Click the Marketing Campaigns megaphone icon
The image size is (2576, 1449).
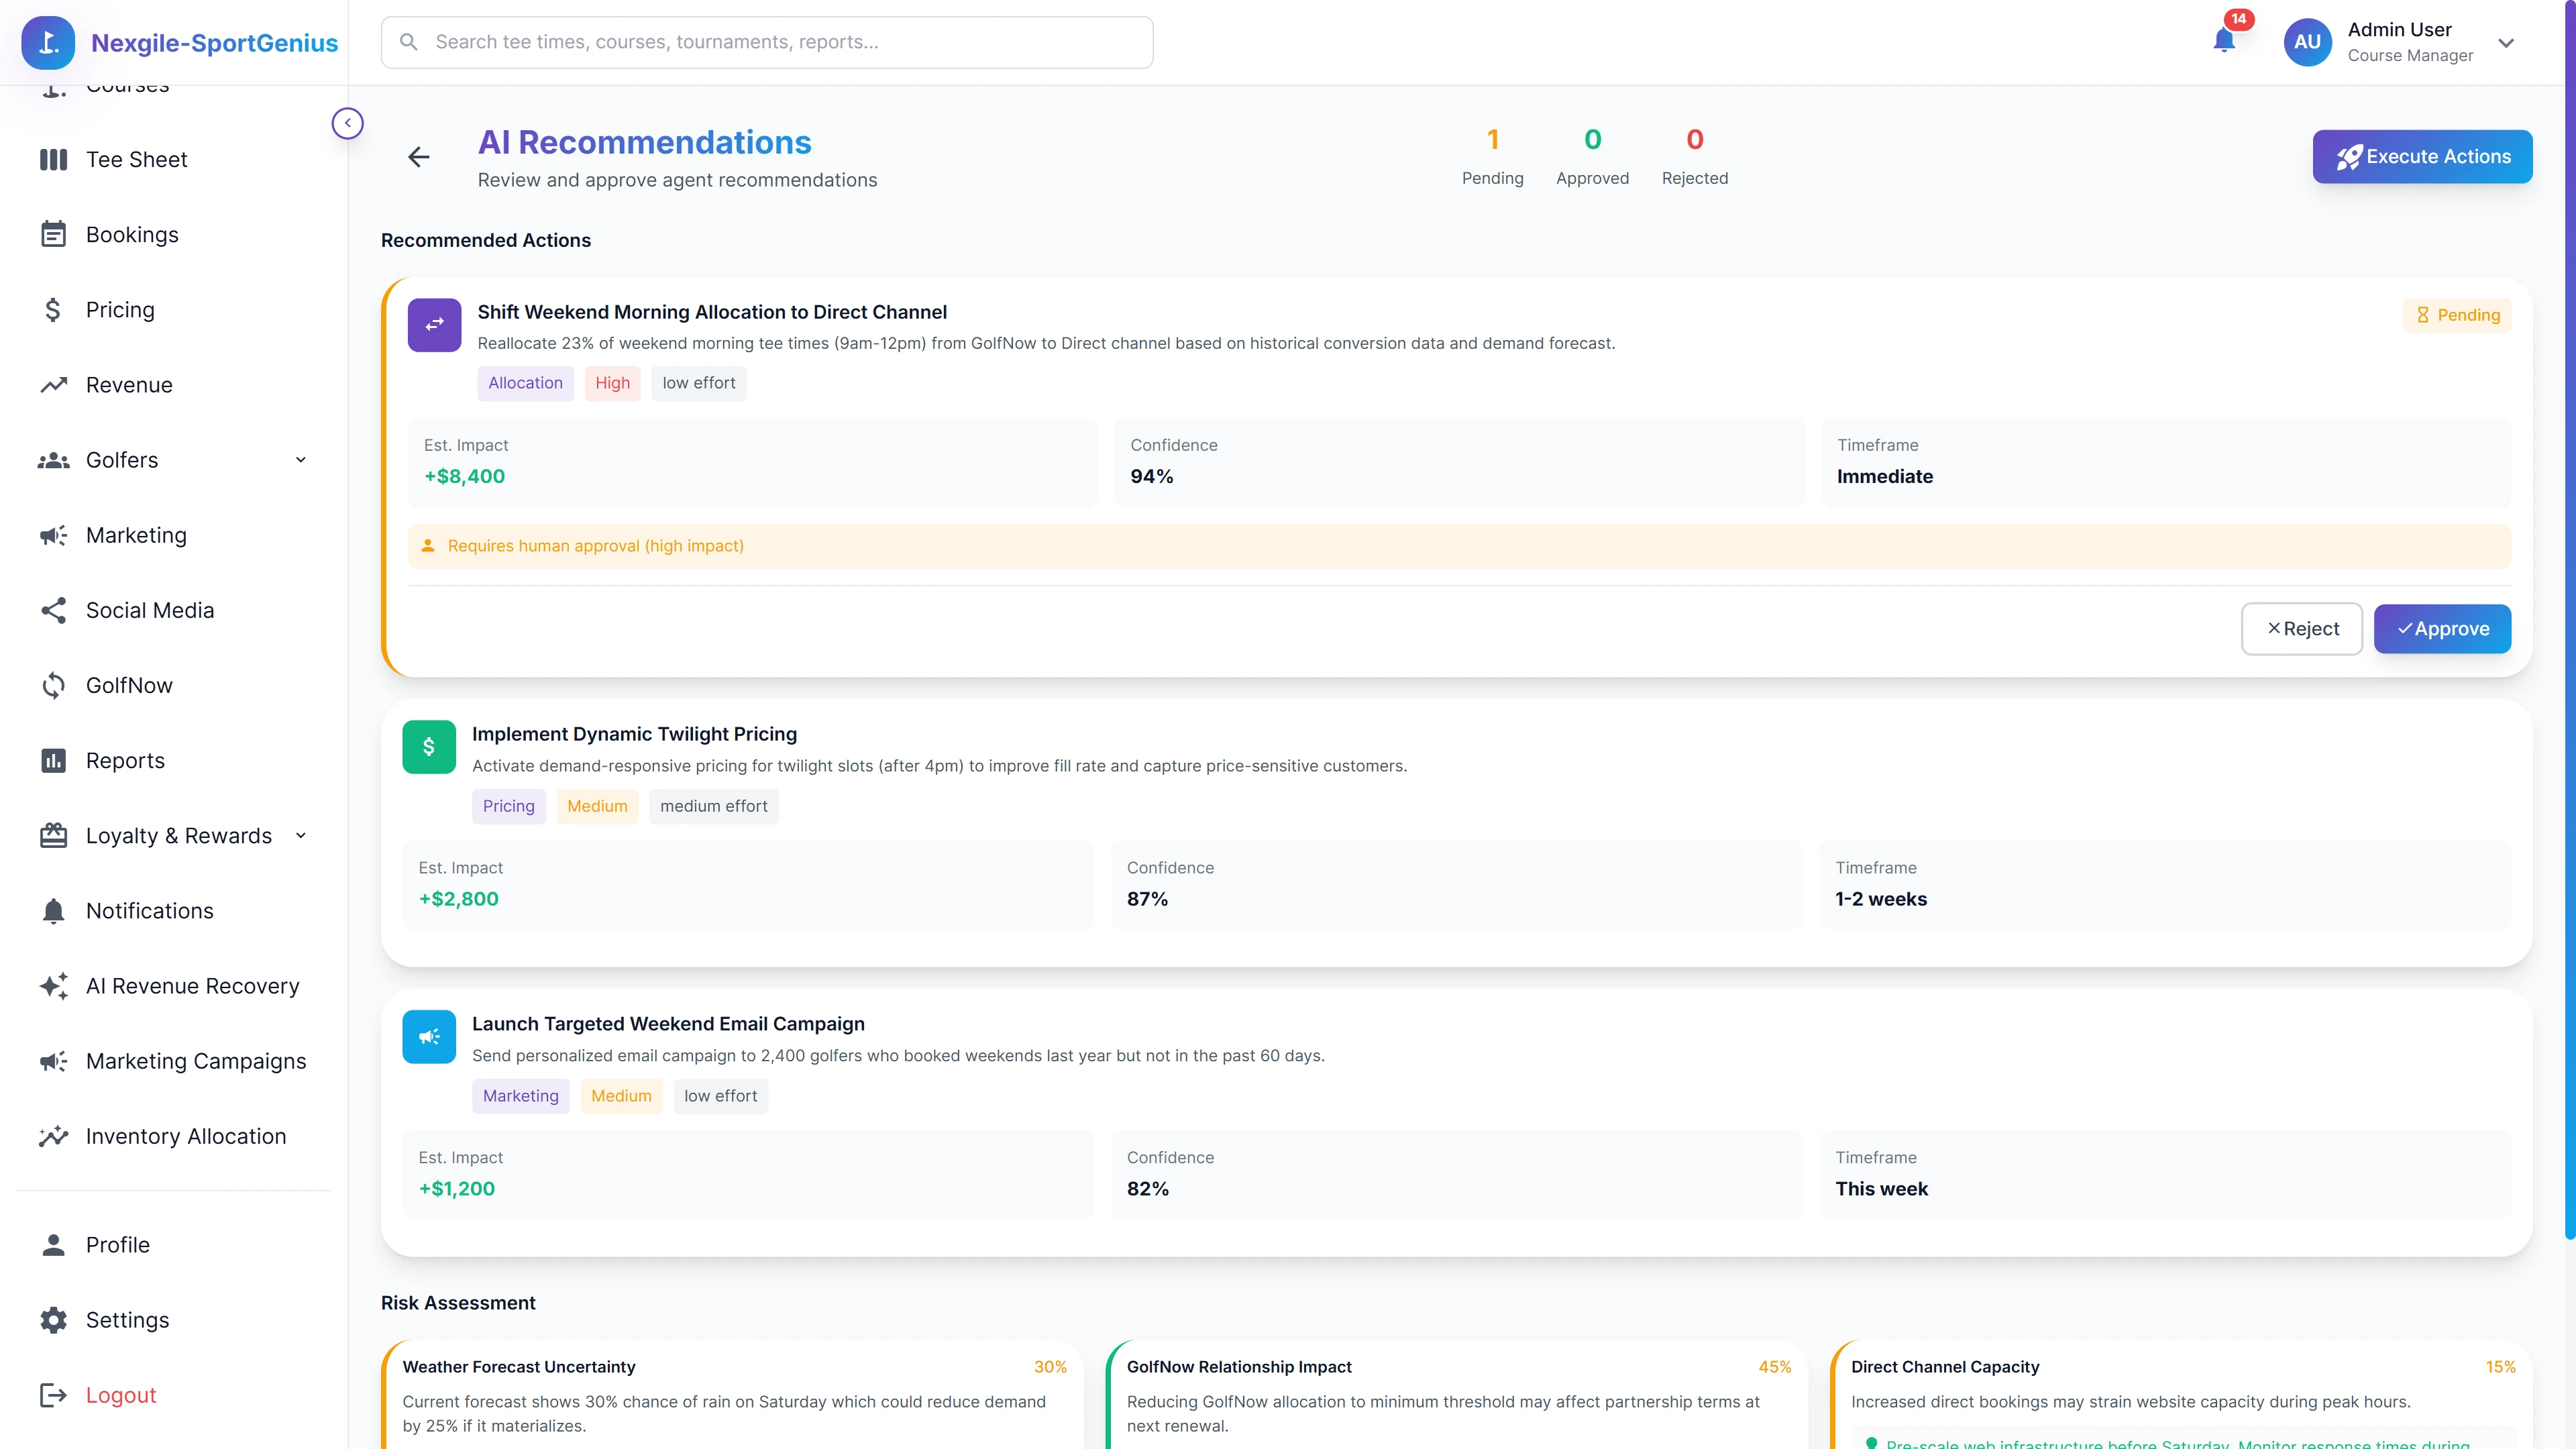(53, 1061)
